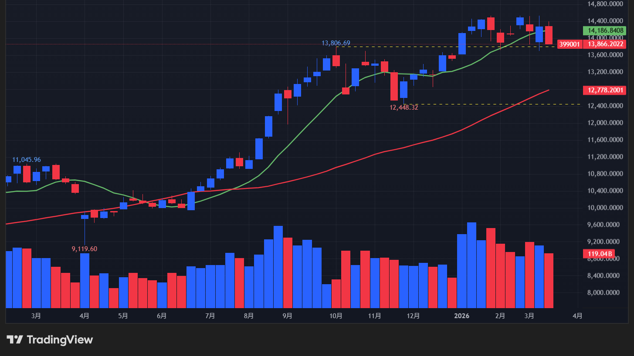Click the 11,045.96 high price annotation
Image resolution: width=634 pixels, height=356 pixels.
coord(26,160)
